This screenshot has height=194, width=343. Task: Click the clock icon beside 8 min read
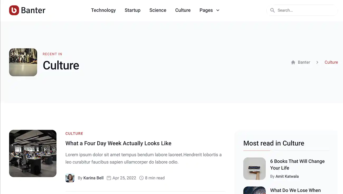click(141, 178)
